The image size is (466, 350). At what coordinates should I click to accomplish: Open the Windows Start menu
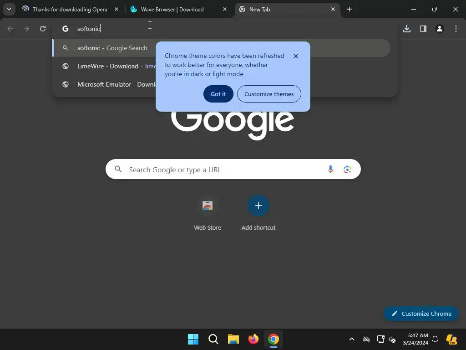tap(193, 339)
